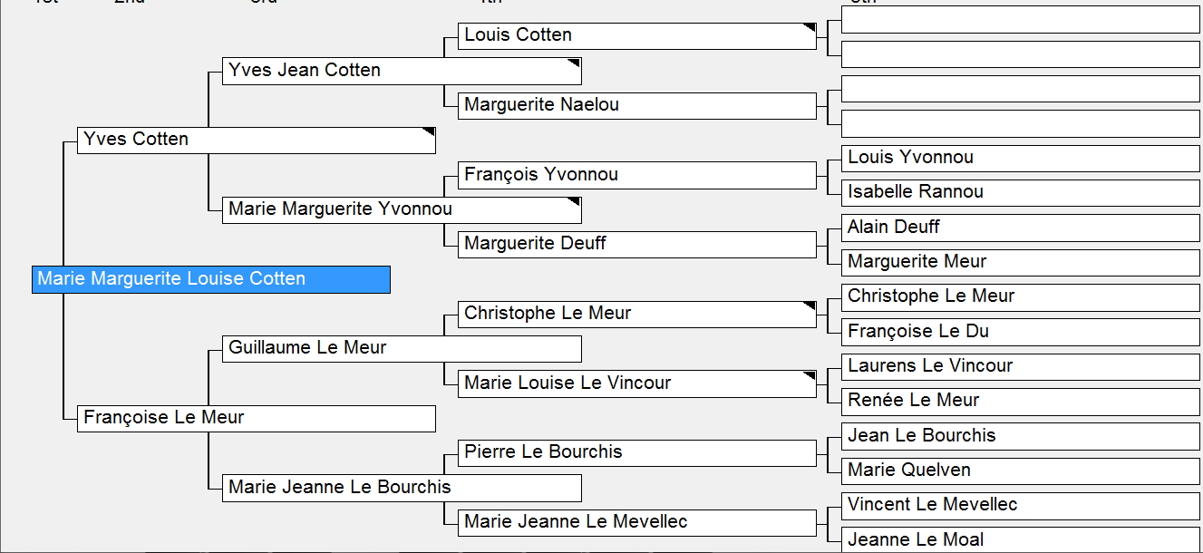
Task: Click Marguerite Naelou ancestor box
Action: coord(636,105)
